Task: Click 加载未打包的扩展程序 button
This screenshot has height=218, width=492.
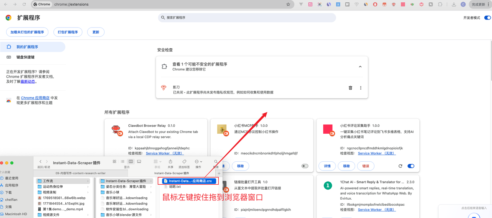Action: pos(27,32)
